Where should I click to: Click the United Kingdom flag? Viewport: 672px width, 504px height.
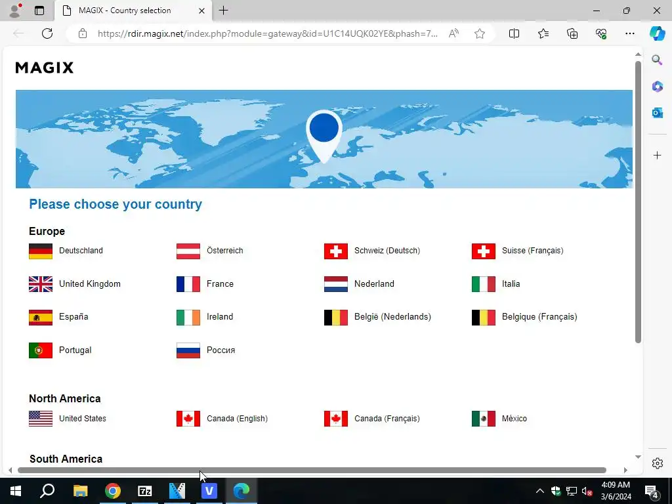coord(41,284)
